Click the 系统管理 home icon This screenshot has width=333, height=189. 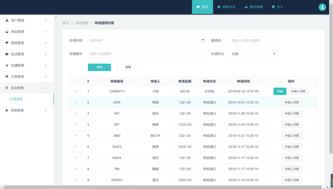pos(7,110)
